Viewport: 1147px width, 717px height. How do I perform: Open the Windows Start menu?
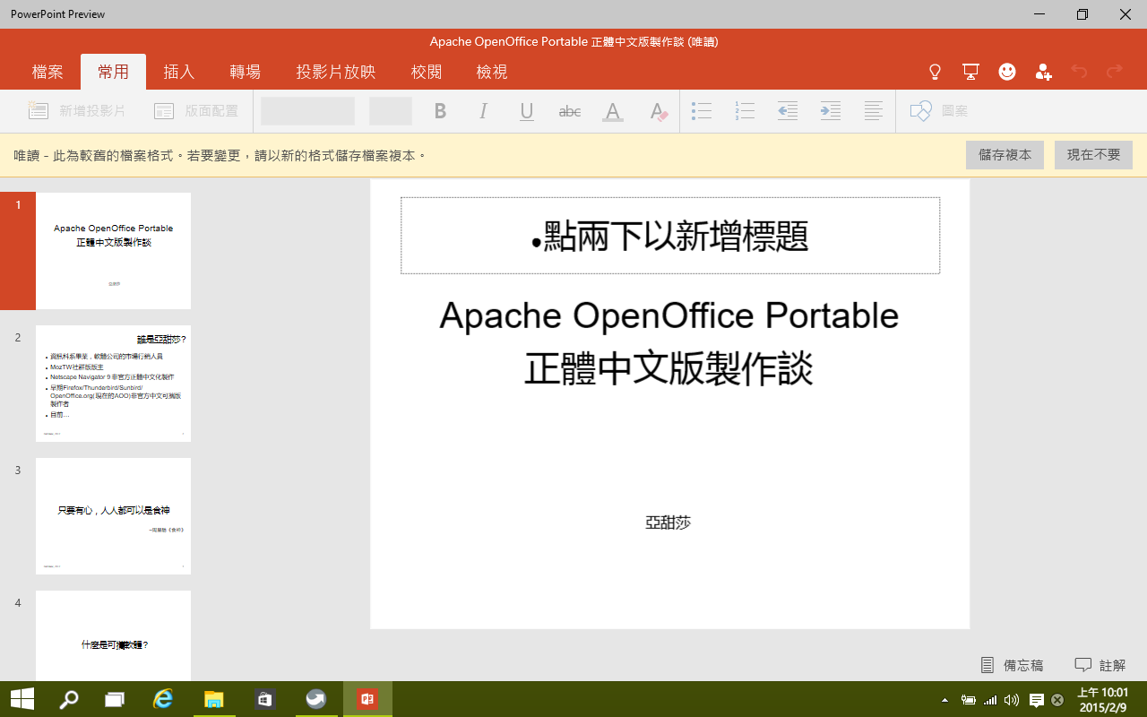(x=22, y=699)
